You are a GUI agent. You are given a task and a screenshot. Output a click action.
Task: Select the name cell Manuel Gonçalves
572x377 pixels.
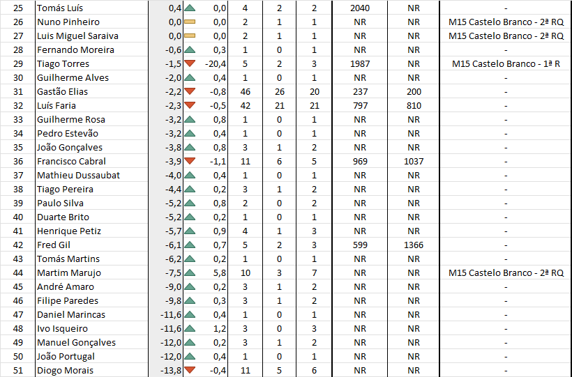(x=91, y=342)
